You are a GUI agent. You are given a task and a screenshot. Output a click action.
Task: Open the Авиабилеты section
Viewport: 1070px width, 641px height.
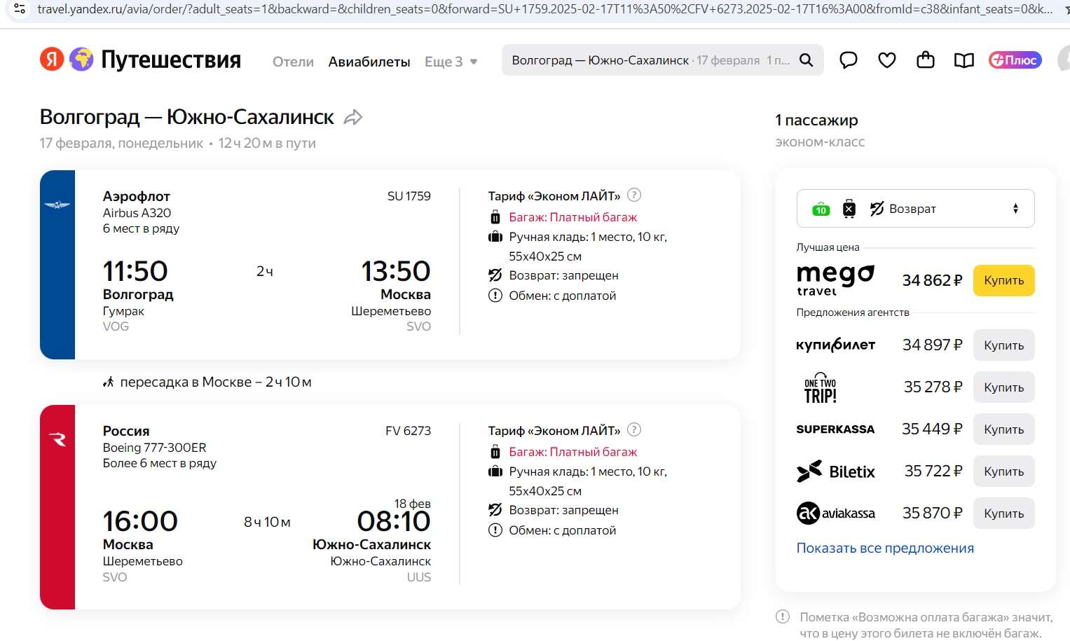369,62
